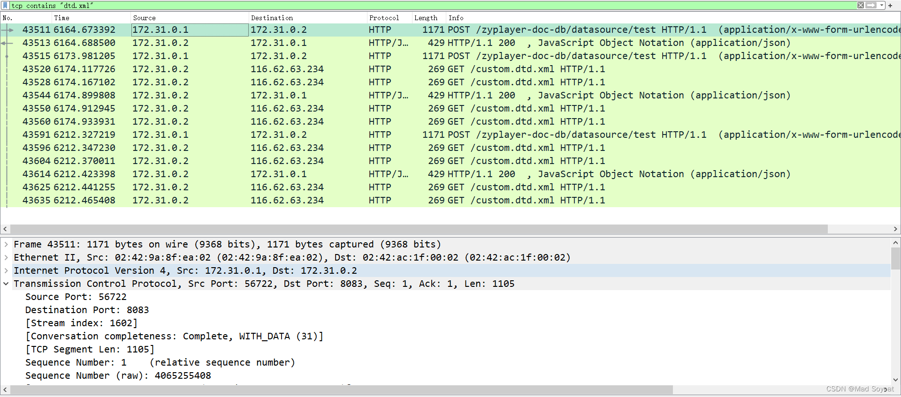Click the packet list scroll-left arrow

[5, 229]
